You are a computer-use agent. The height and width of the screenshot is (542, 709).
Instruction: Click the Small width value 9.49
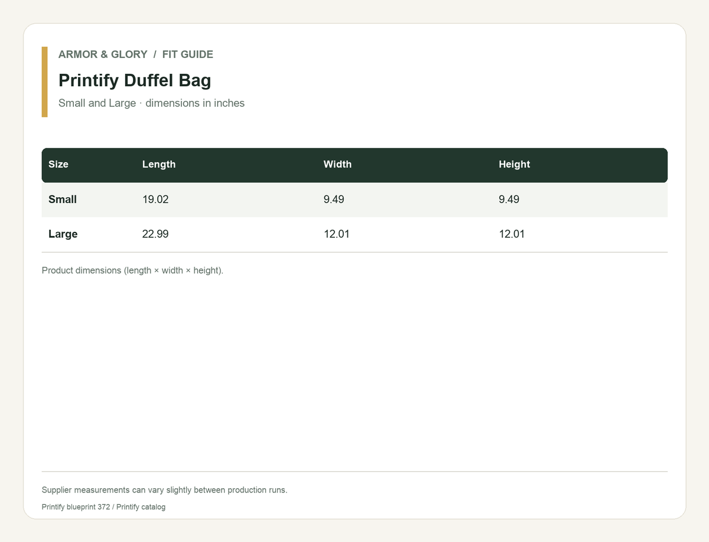(334, 200)
